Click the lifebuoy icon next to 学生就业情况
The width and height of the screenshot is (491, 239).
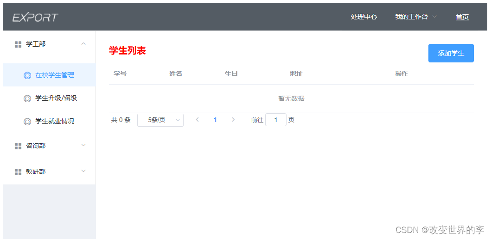[x=27, y=122]
